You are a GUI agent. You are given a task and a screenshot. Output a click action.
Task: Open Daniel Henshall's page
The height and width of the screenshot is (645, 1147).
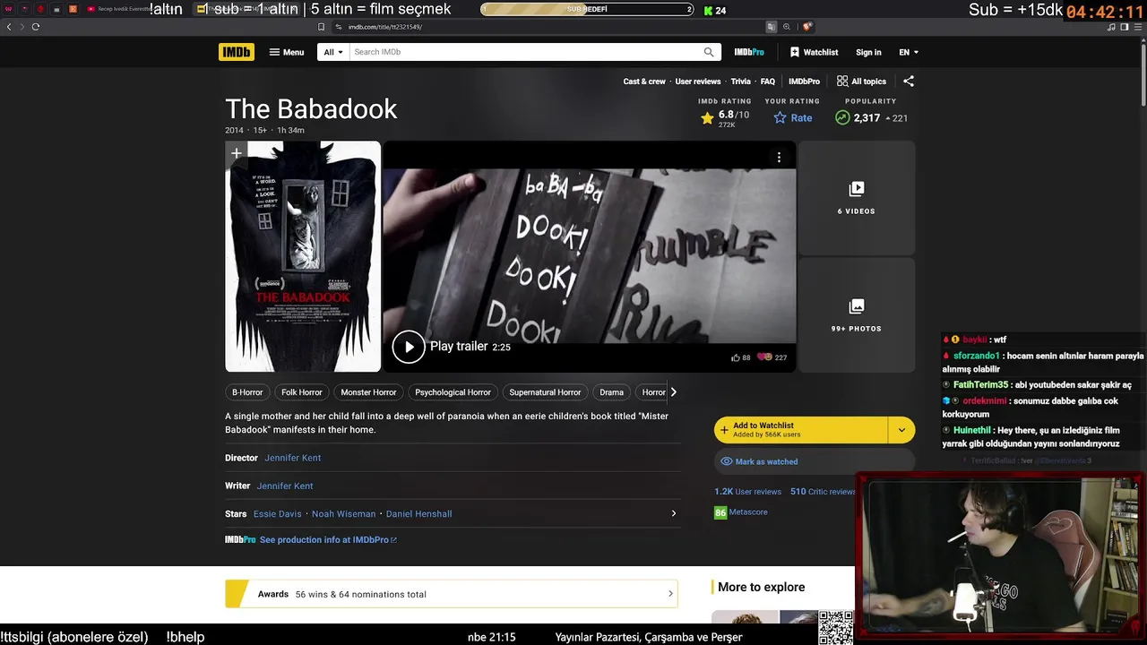point(418,514)
